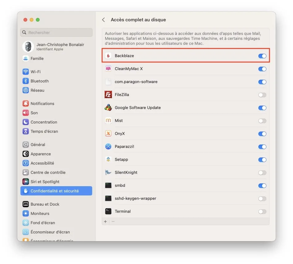This screenshot has width=293, height=264.
Task: Click the SilentKnight bird icon
Action: coord(108,173)
